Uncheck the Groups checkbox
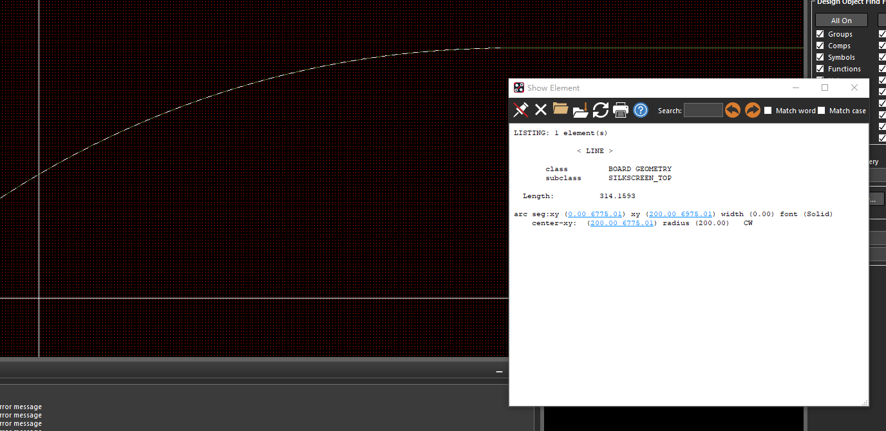This screenshot has width=886, height=431. tap(820, 34)
